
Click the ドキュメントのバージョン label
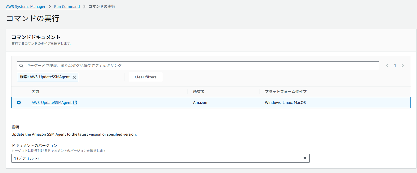point(34,146)
